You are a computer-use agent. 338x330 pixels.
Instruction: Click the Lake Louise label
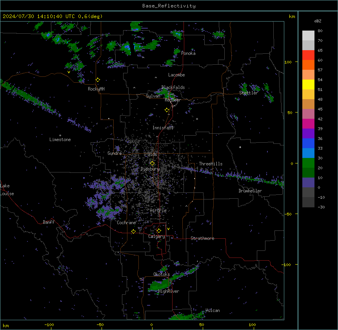click(x=7, y=190)
